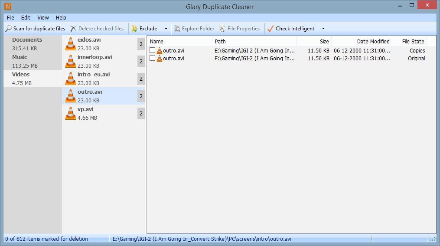Click the VLC cone icon for innerloop.avi

pos(70,61)
